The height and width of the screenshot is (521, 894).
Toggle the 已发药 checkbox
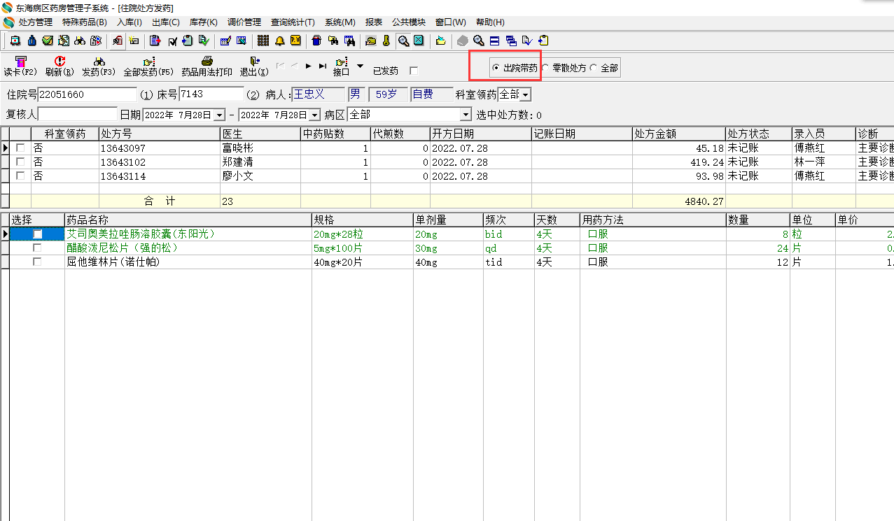pyautogui.click(x=413, y=71)
